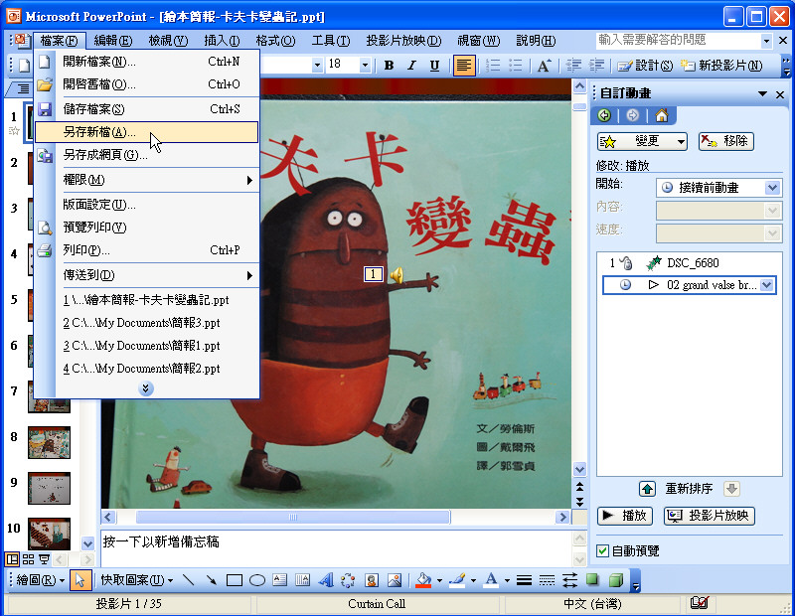Insert WordArt from the drawing toolbar
The width and height of the screenshot is (795, 616).
click(326, 580)
